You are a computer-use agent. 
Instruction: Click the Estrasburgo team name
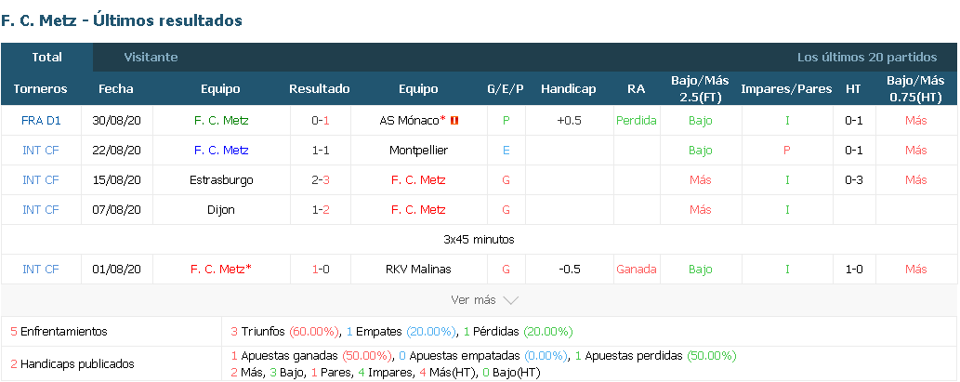click(x=221, y=180)
